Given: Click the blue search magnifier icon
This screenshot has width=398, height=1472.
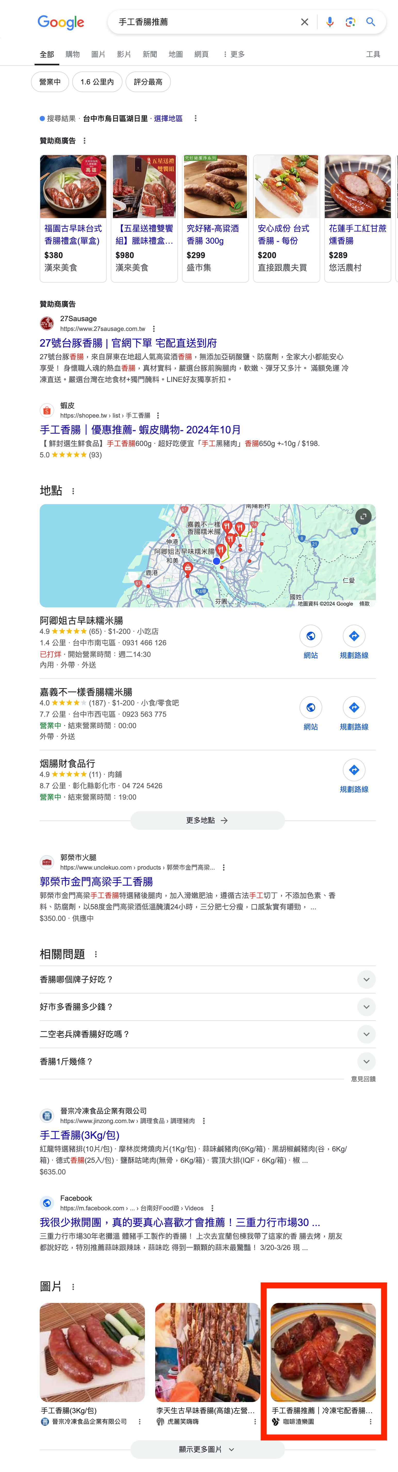Looking at the screenshot, I should point(371,22).
